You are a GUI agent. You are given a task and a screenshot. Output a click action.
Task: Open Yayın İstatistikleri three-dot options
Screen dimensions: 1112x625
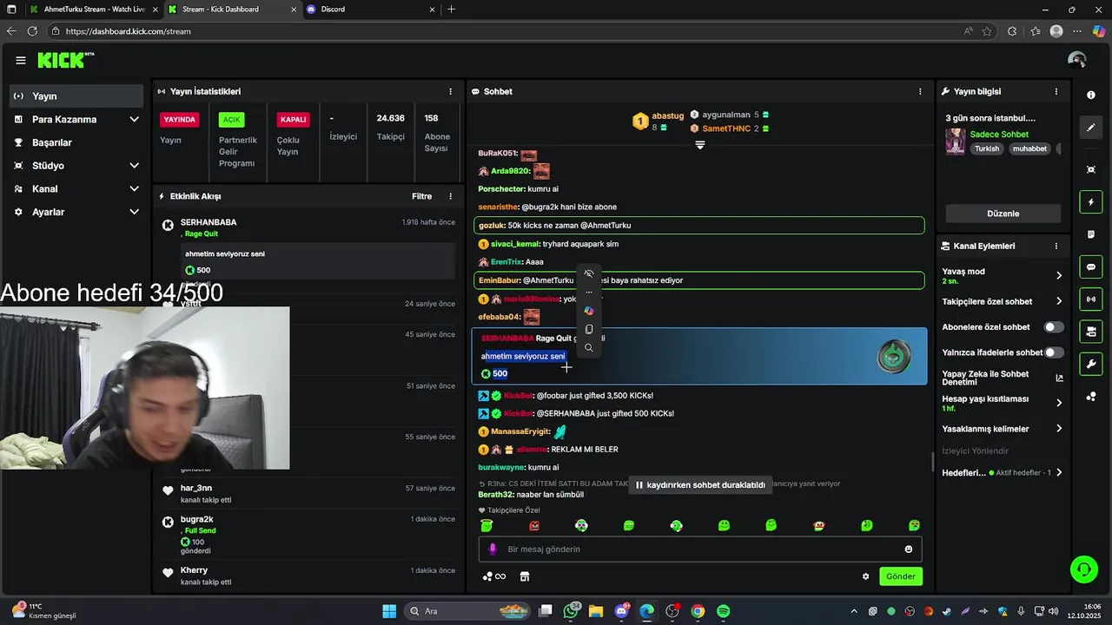[x=450, y=91]
